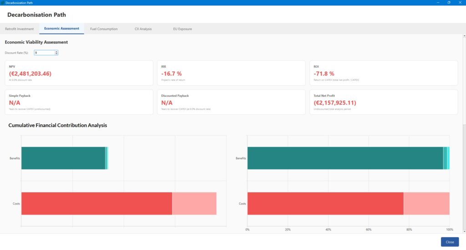Select the IRR metric card
Viewport: 466px width, 250px height.
pos(231,73)
